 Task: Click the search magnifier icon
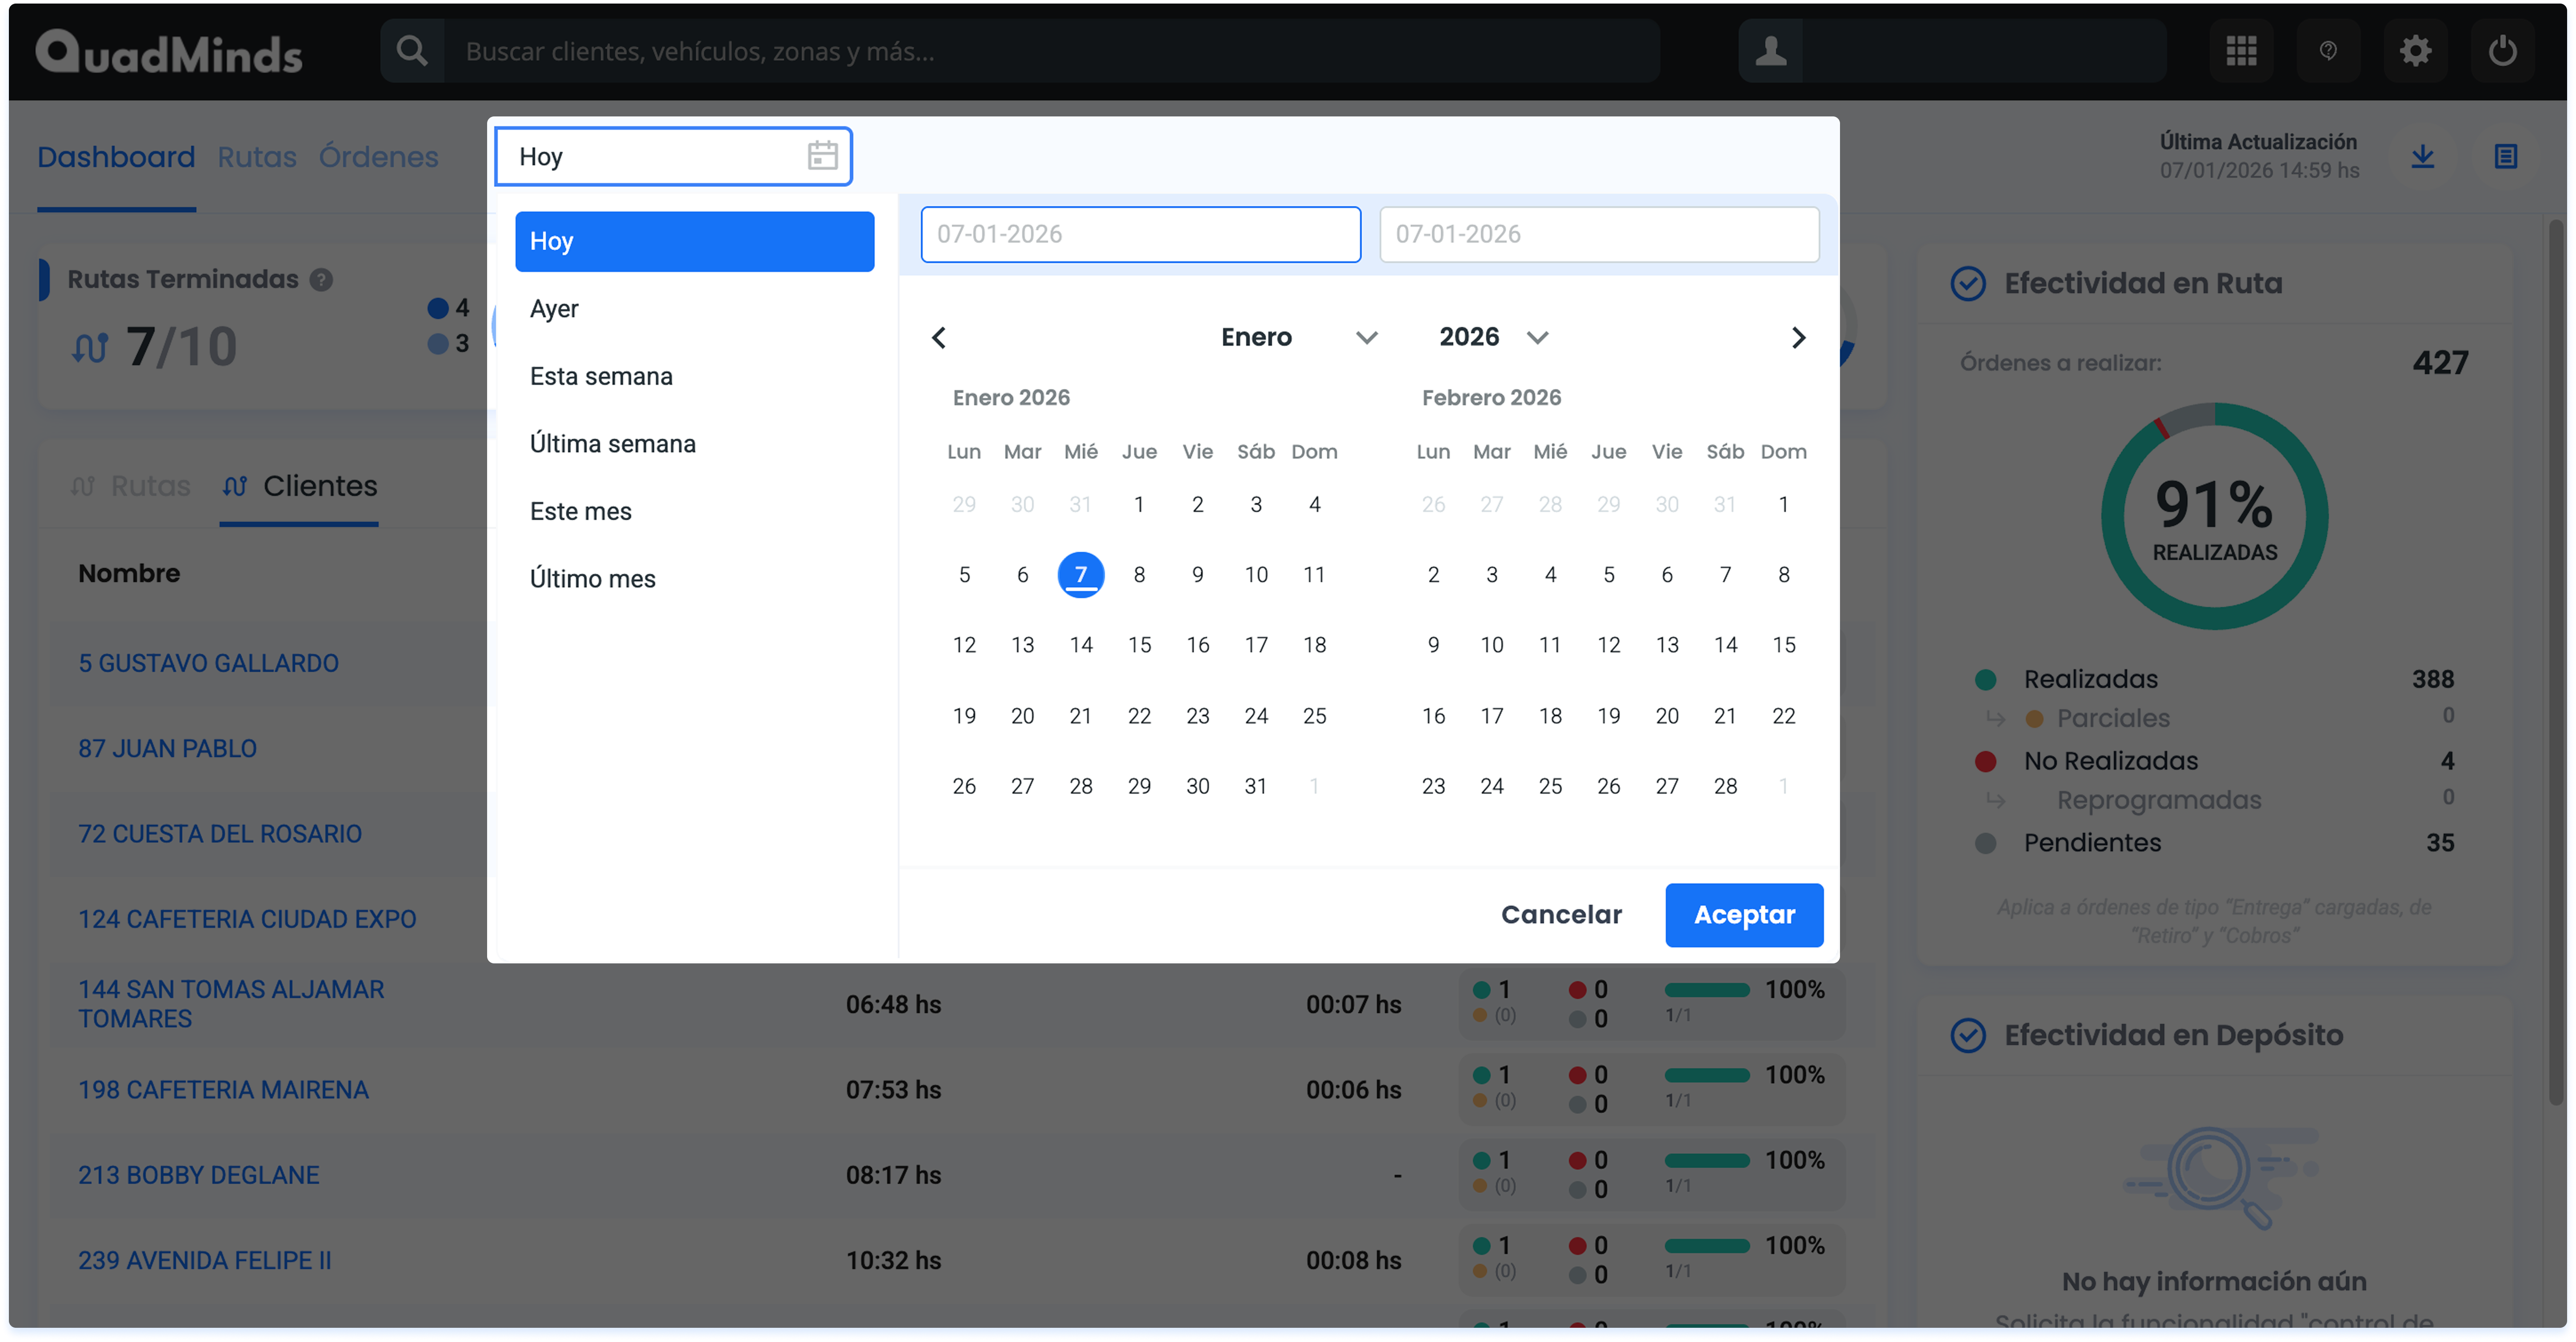pyautogui.click(x=412, y=51)
